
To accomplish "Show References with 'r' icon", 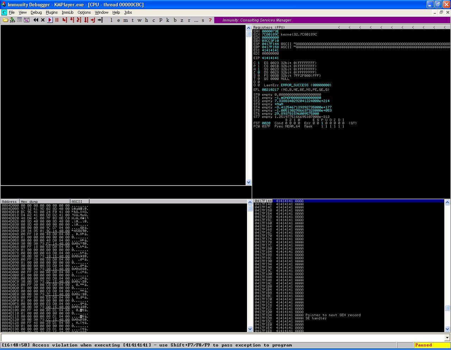I will [189, 20].
